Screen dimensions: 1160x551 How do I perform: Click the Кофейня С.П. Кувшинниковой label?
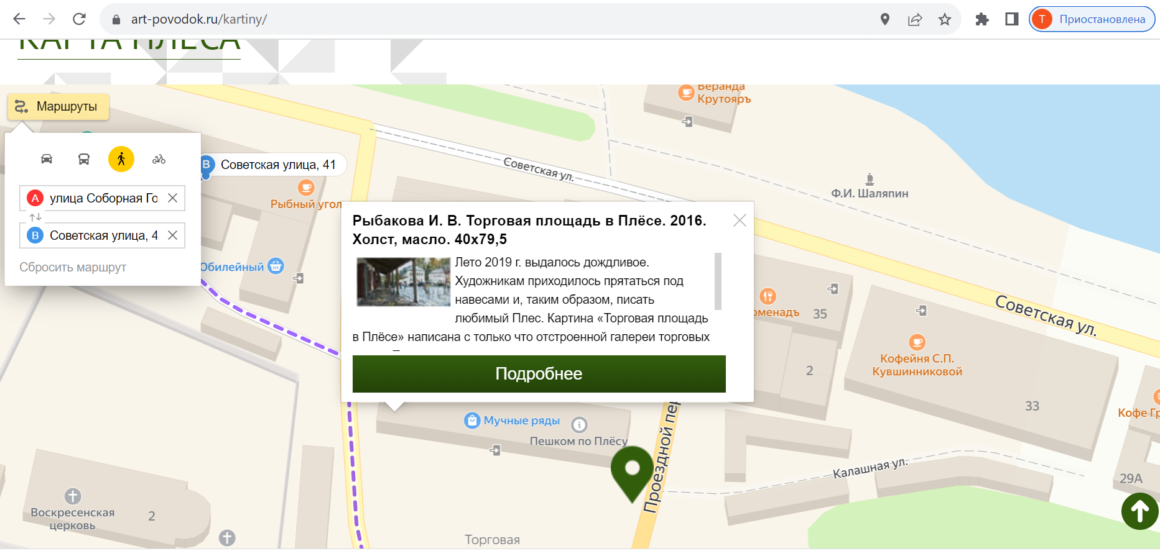[x=917, y=365]
